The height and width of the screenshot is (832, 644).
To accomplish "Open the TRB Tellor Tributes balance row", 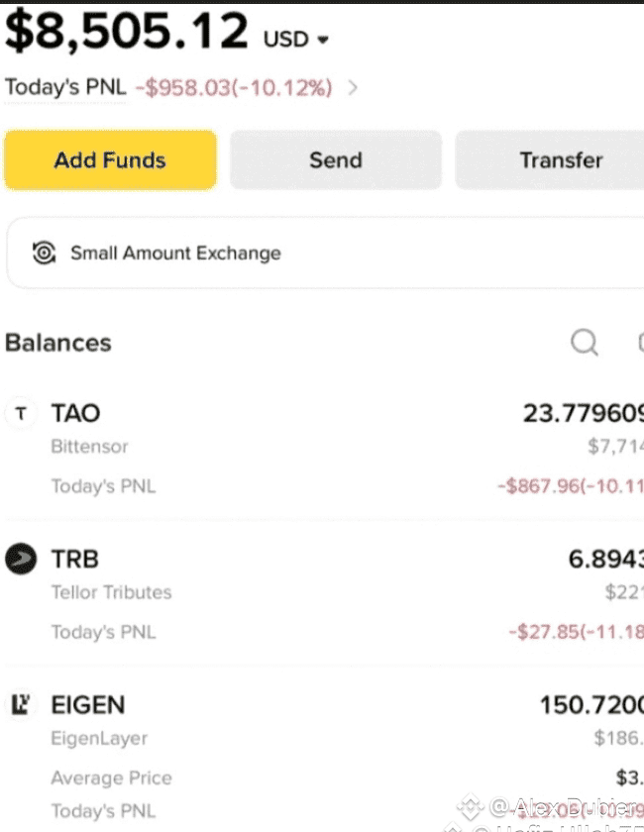I will tap(324, 594).
